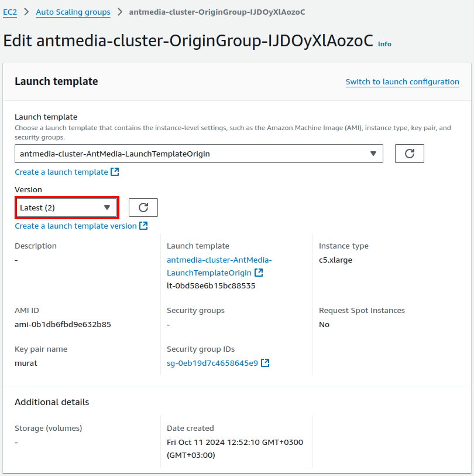The image size is (474, 476).
Task: Go to Auto Scaling groups breadcrumb
Action: point(73,12)
